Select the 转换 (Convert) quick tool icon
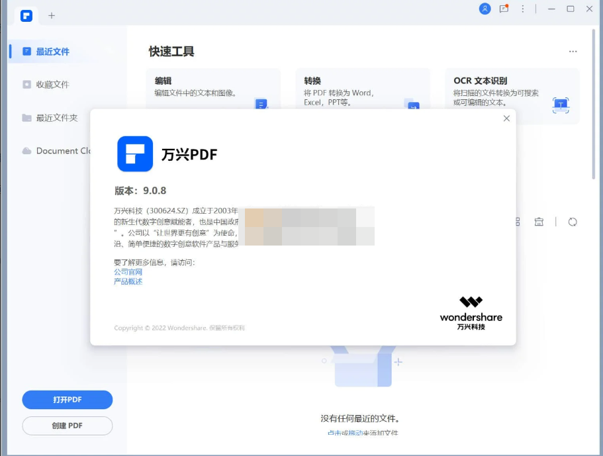Viewport: 603px width, 456px height. [413, 105]
